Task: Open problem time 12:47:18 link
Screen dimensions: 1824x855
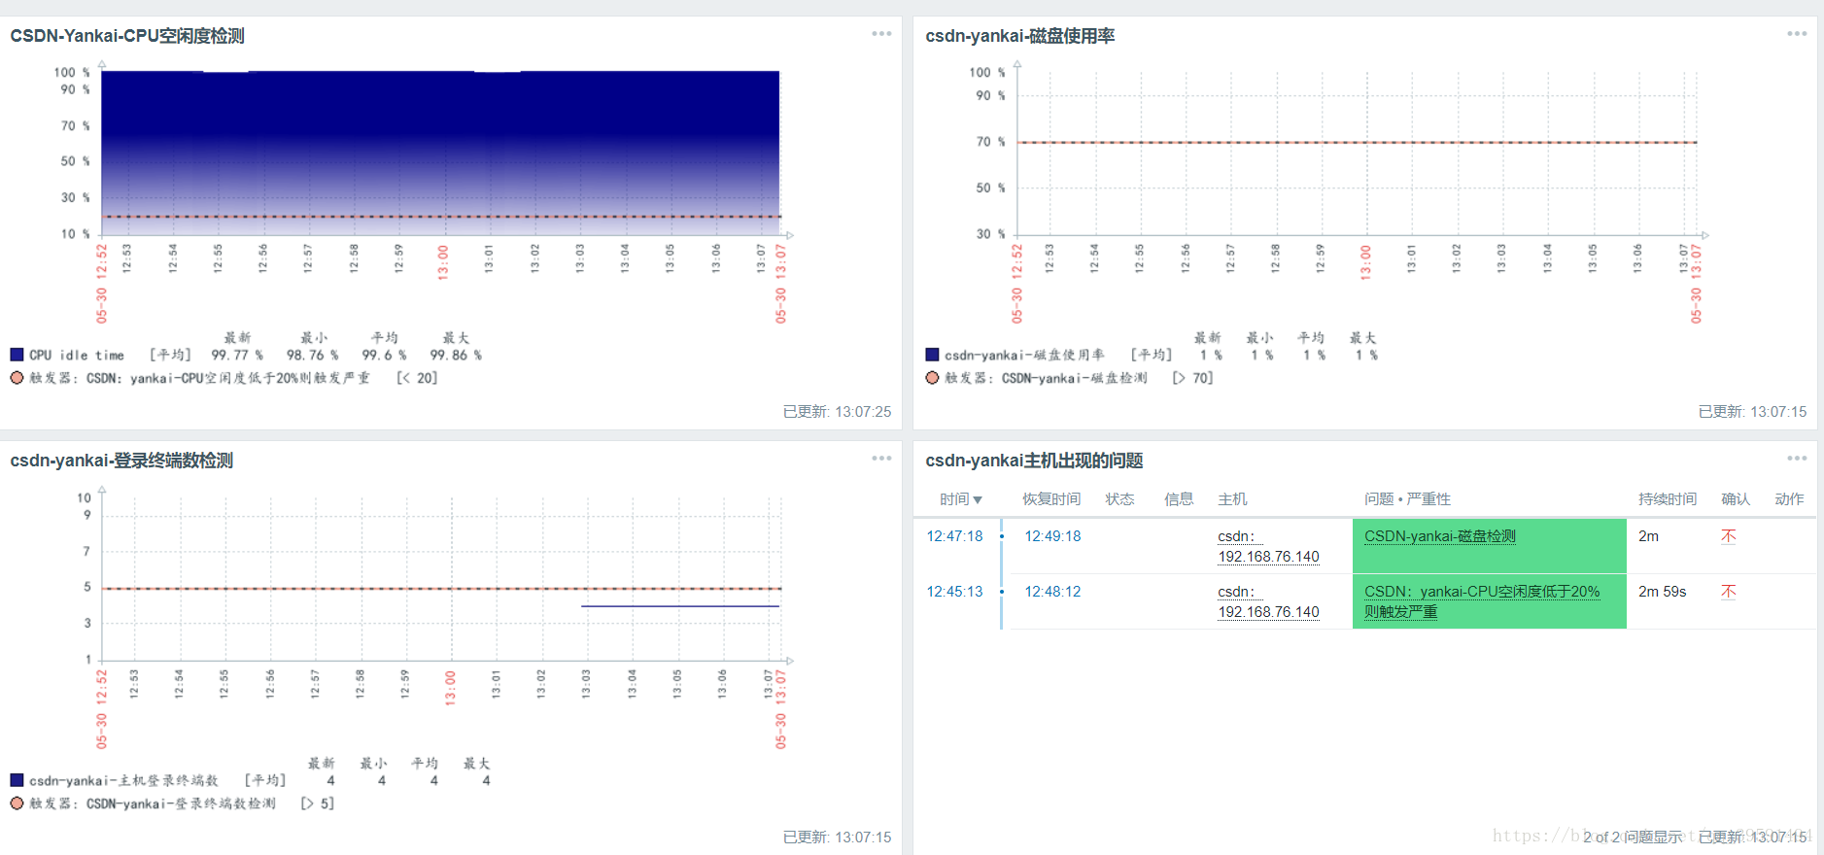Action: click(x=954, y=536)
